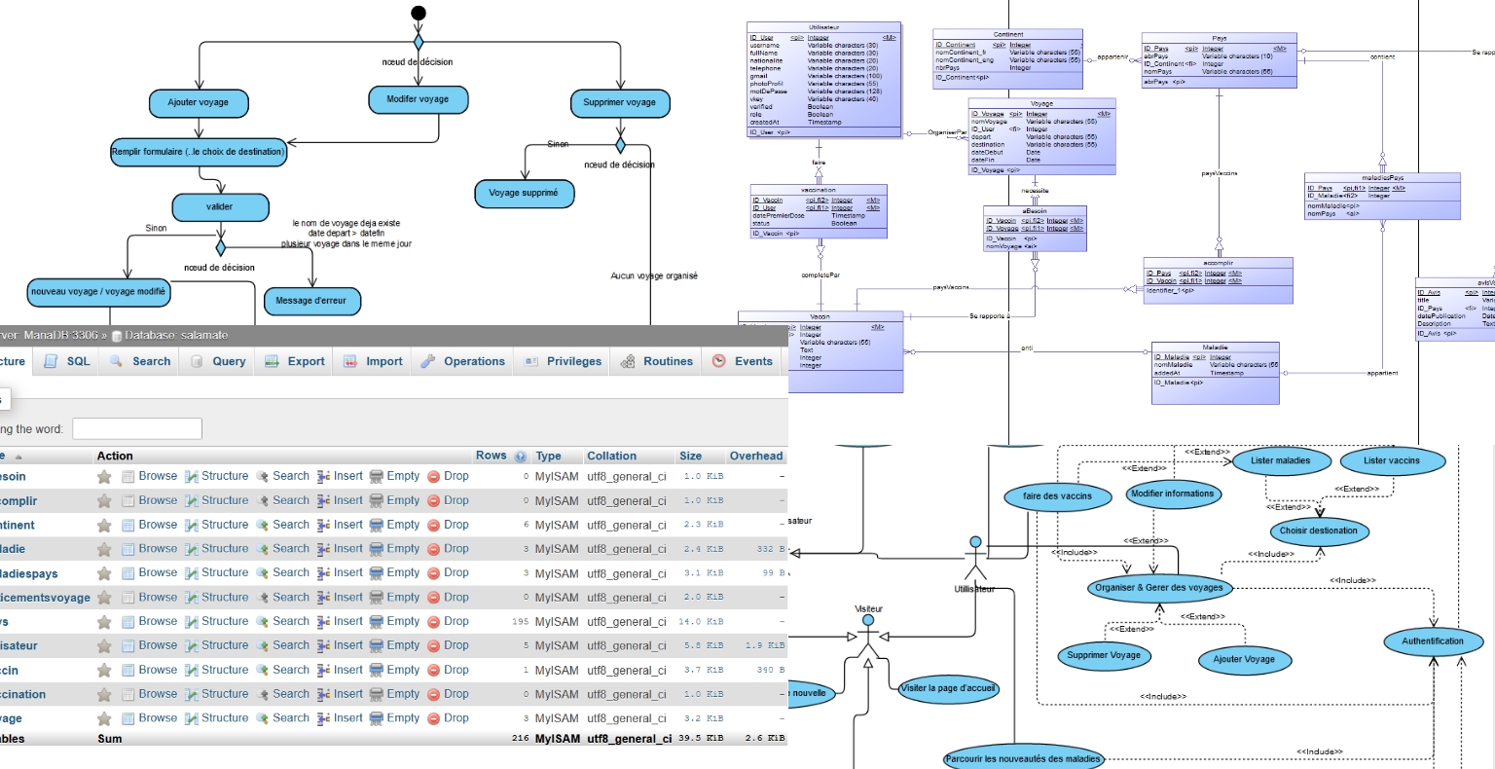Click Empty icon in the utilisateur row
The image size is (1495, 769).
pos(376,645)
